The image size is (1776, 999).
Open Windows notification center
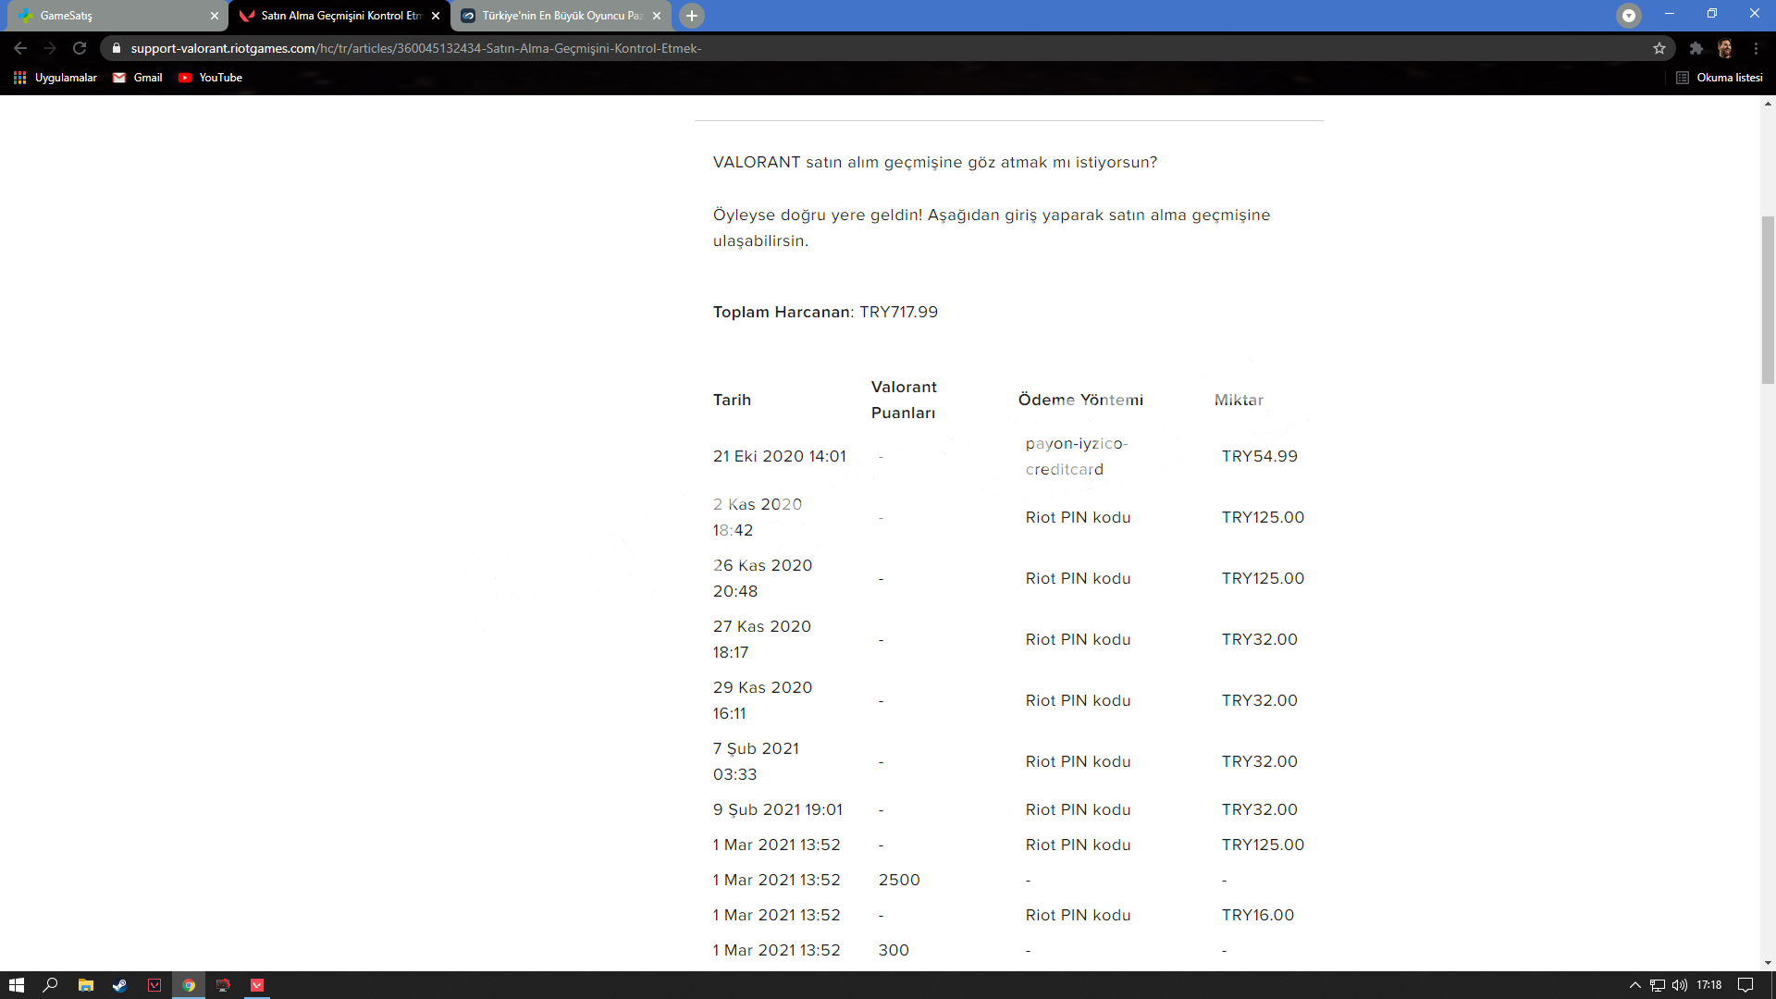1745,985
